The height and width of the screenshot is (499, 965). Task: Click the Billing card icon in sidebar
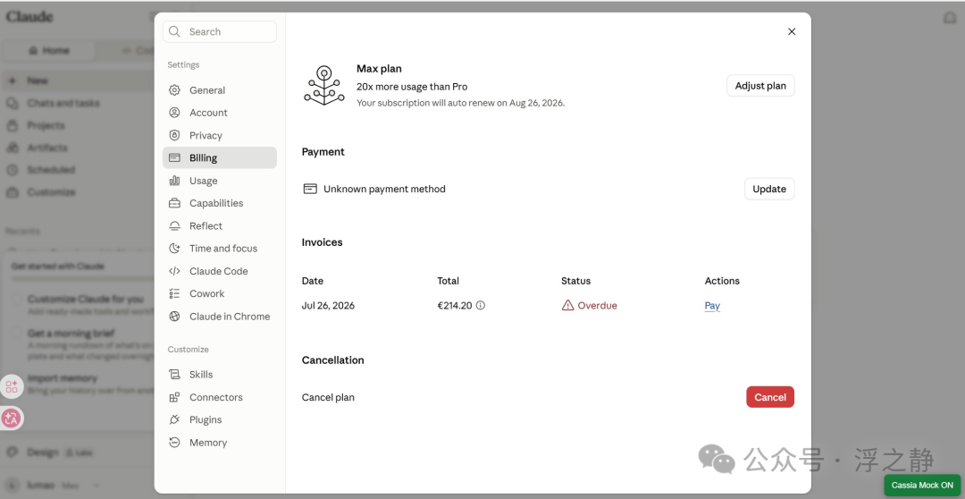(175, 157)
